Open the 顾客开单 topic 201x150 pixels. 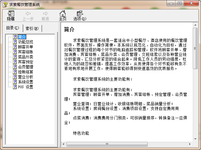(25, 47)
